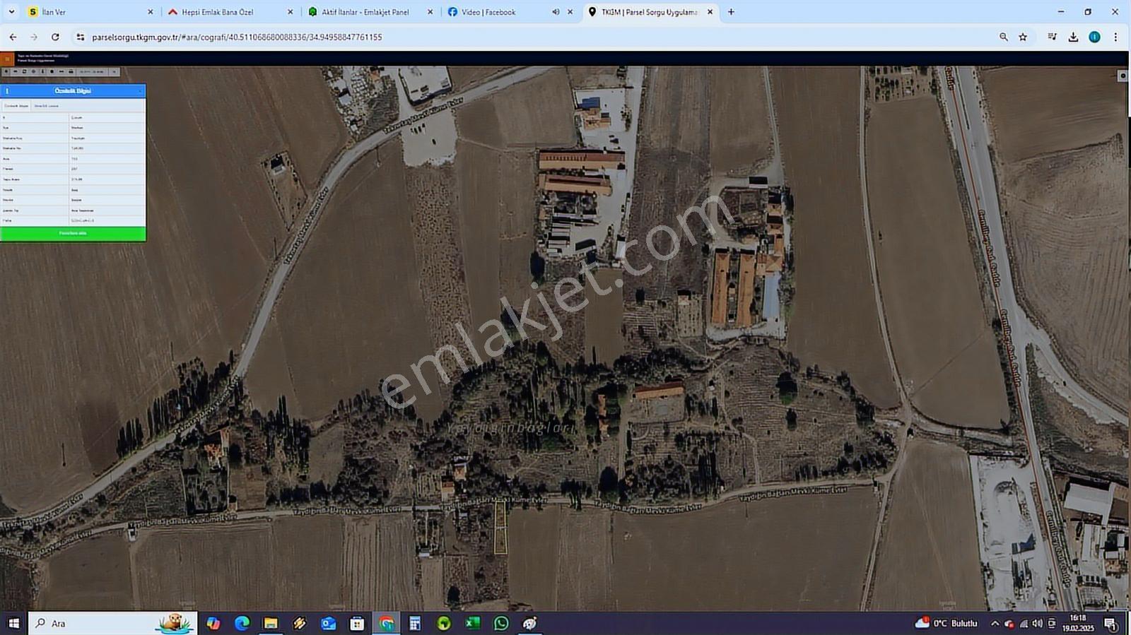Select second tab in Özellik Bilgisi panel

point(47,106)
